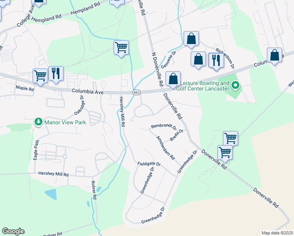Click the Rembrandt Dr street label
Image resolution: width=294 pixels, height=236 pixels.
(164, 127)
